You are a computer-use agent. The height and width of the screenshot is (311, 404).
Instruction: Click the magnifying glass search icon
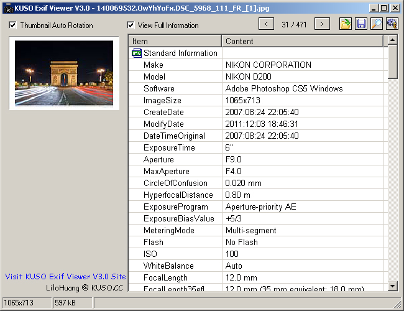pyautogui.click(x=377, y=24)
